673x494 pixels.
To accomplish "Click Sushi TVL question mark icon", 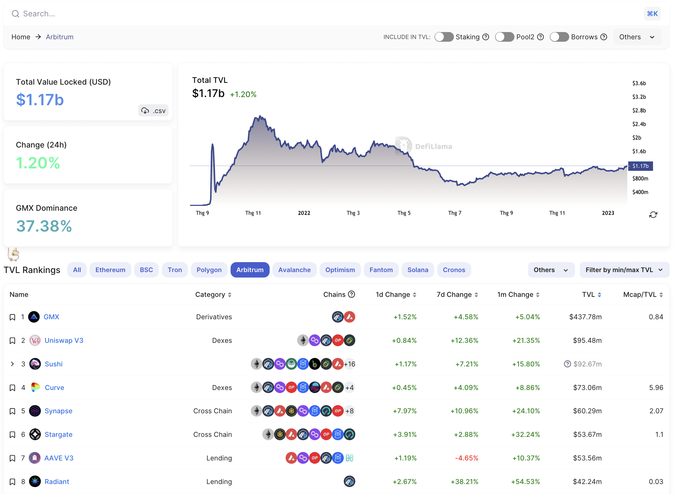I will tap(567, 364).
